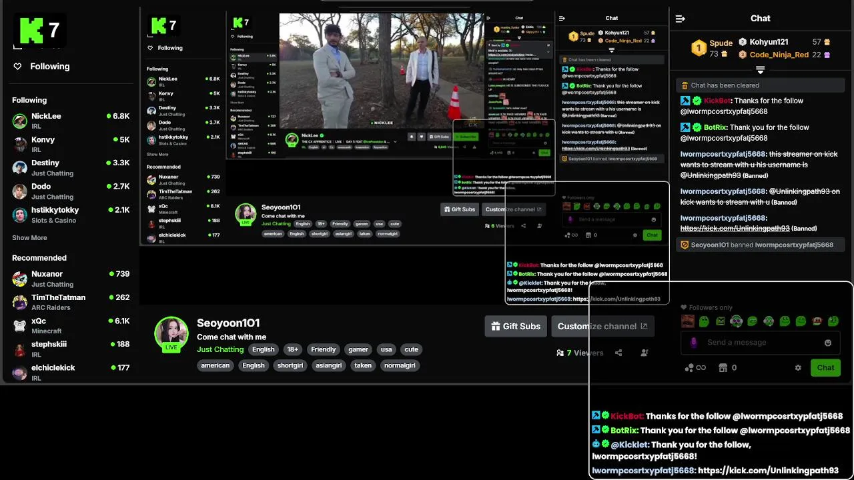The width and height of the screenshot is (854, 480).
Task: Focus the Send a message field
Action: point(761,343)
